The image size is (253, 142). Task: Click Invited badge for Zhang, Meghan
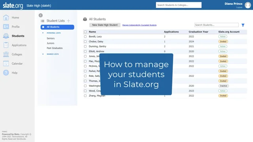(223, 95)
